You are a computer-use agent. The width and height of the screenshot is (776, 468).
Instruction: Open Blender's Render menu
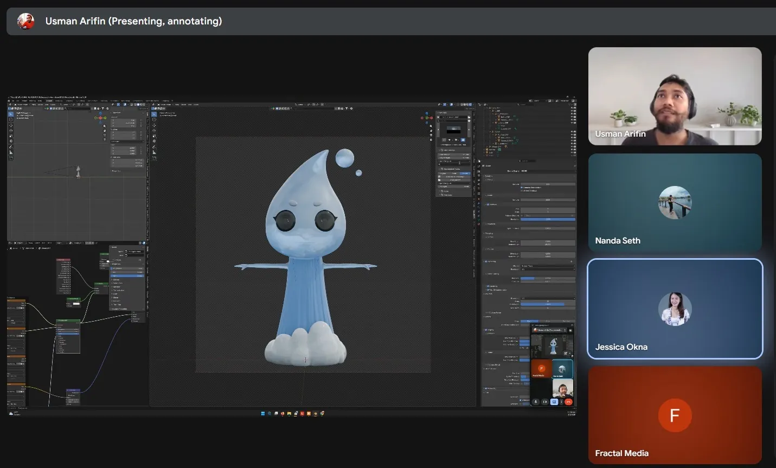[24, 101]
